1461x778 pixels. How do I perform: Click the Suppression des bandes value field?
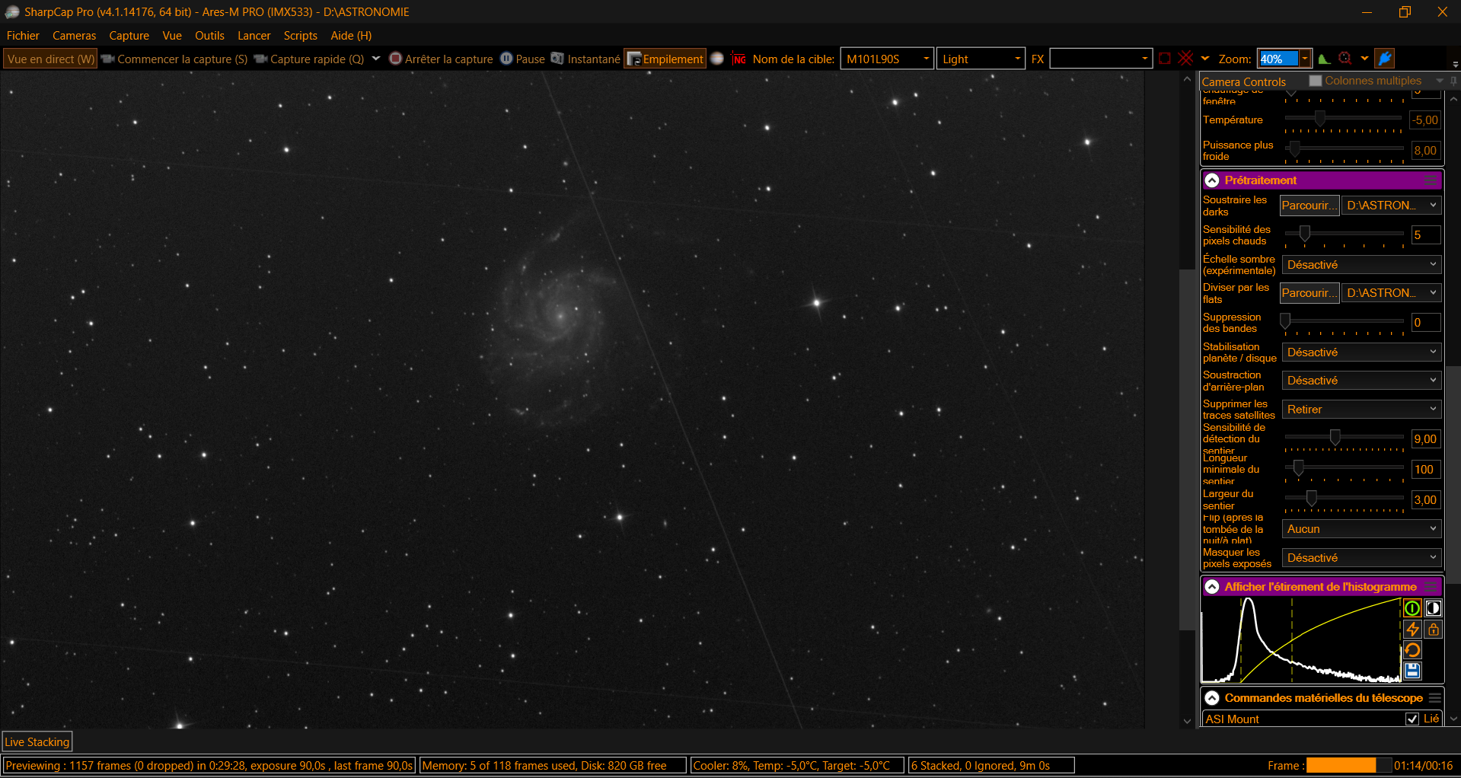tap(1426, 323)
